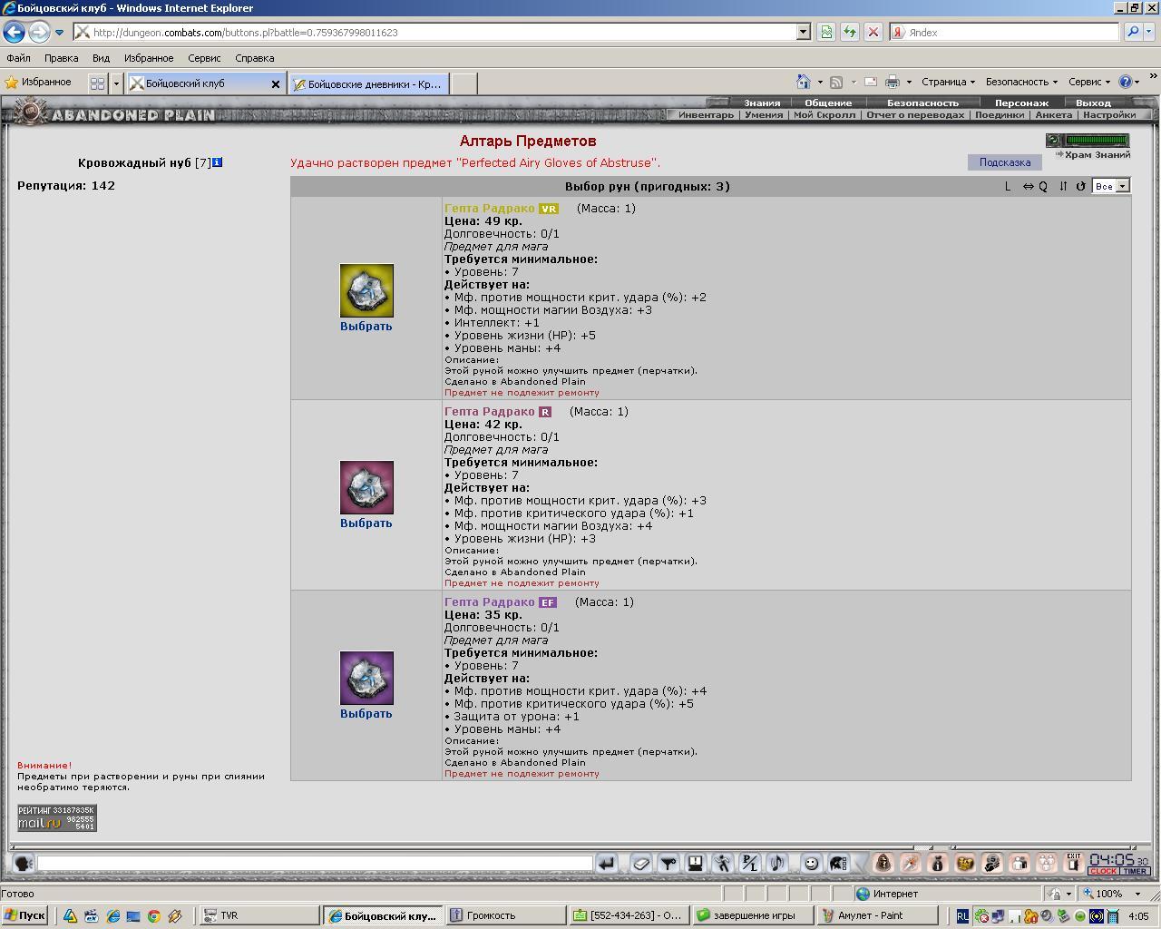Open the IE Справка menu

[x=254, y=58]
